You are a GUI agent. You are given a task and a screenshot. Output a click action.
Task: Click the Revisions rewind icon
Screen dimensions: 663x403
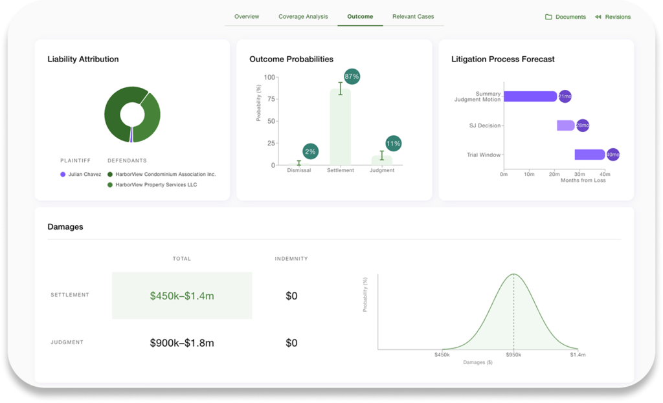[598, 17]
